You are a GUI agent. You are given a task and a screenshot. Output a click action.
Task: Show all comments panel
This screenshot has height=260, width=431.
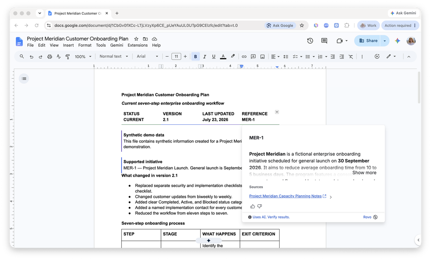(x=324, y=41)
